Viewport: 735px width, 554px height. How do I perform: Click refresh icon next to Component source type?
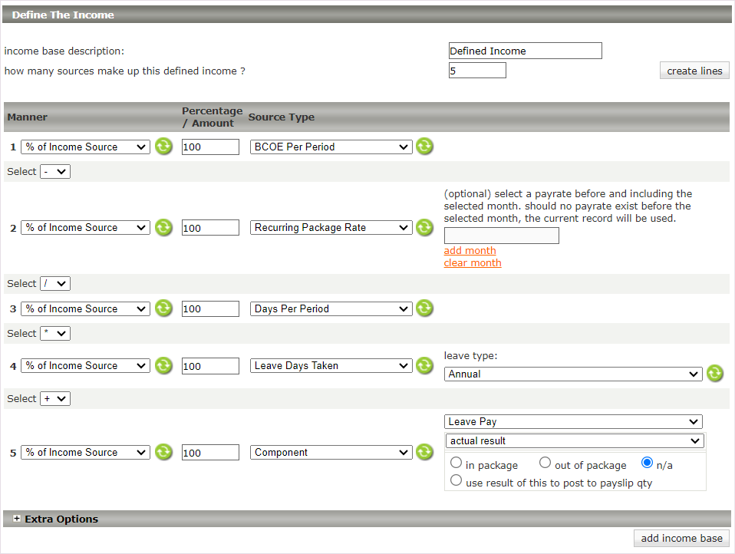point(424,452)
